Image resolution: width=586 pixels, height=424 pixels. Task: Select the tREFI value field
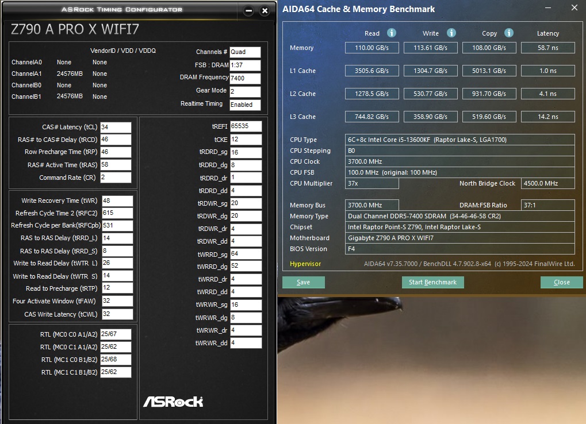(x=246, y=126)
